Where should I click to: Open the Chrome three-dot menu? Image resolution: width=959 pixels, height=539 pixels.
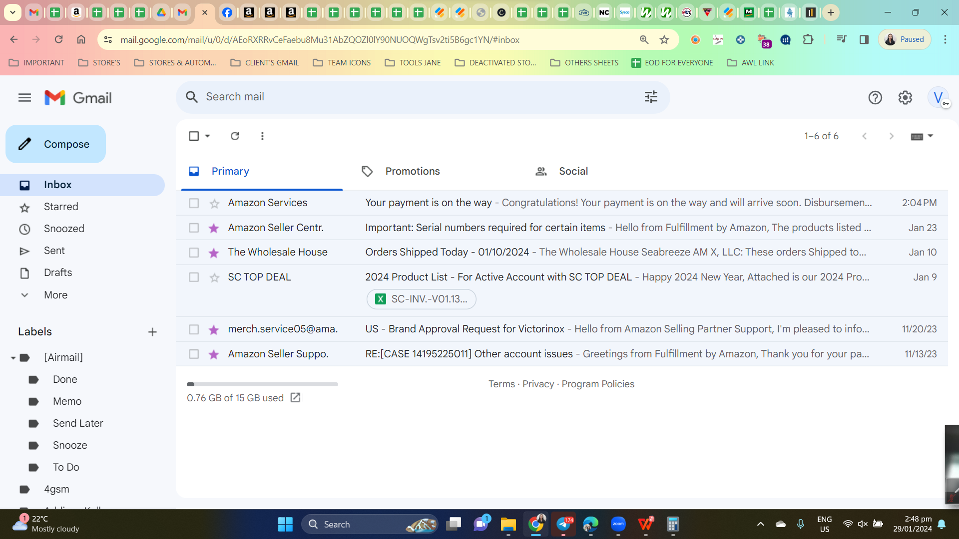945,39
